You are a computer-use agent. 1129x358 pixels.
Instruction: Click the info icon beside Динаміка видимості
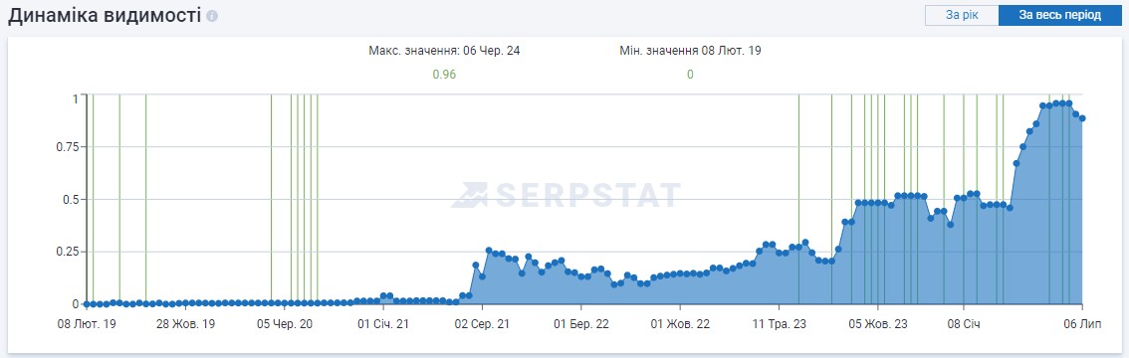pos(212,16)
